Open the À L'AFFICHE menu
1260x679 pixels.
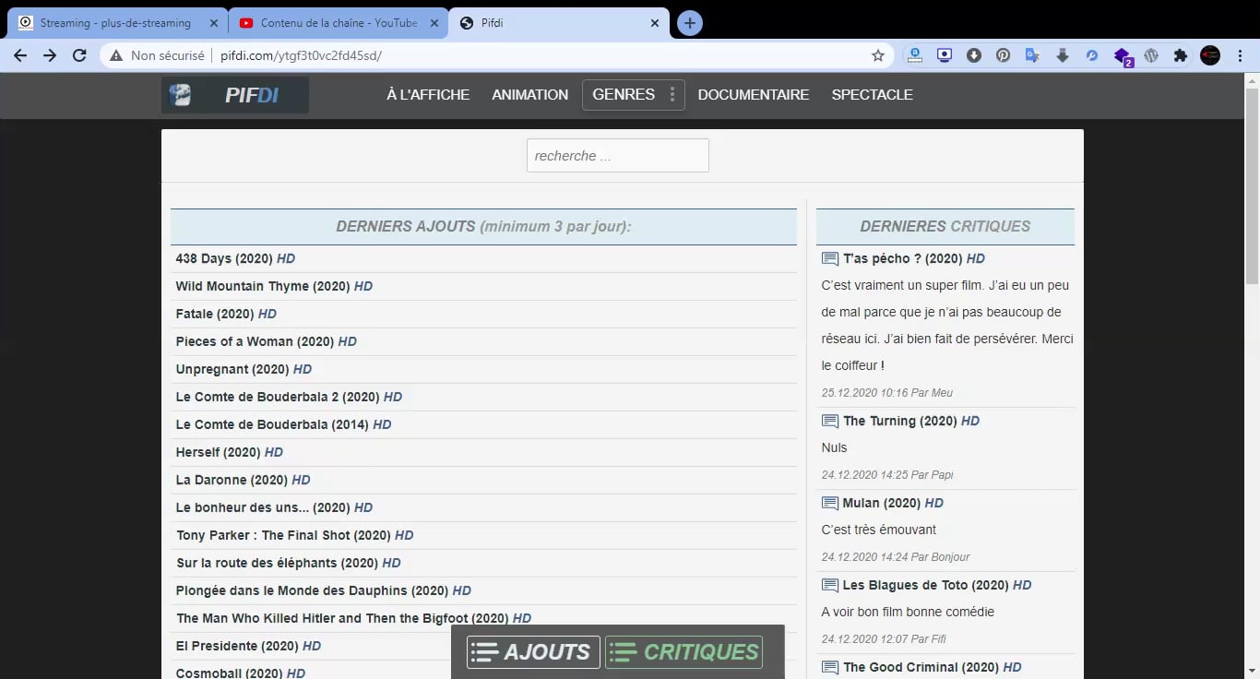point(428,94)
